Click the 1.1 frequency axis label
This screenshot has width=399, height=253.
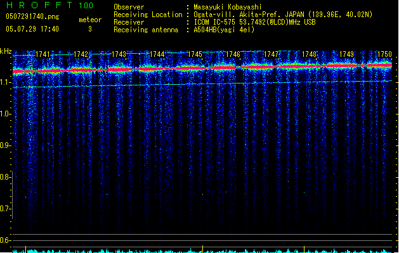[x=5, y=83]
